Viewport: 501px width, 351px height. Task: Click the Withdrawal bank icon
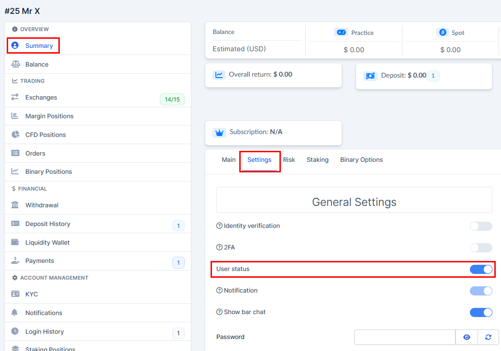15,205
